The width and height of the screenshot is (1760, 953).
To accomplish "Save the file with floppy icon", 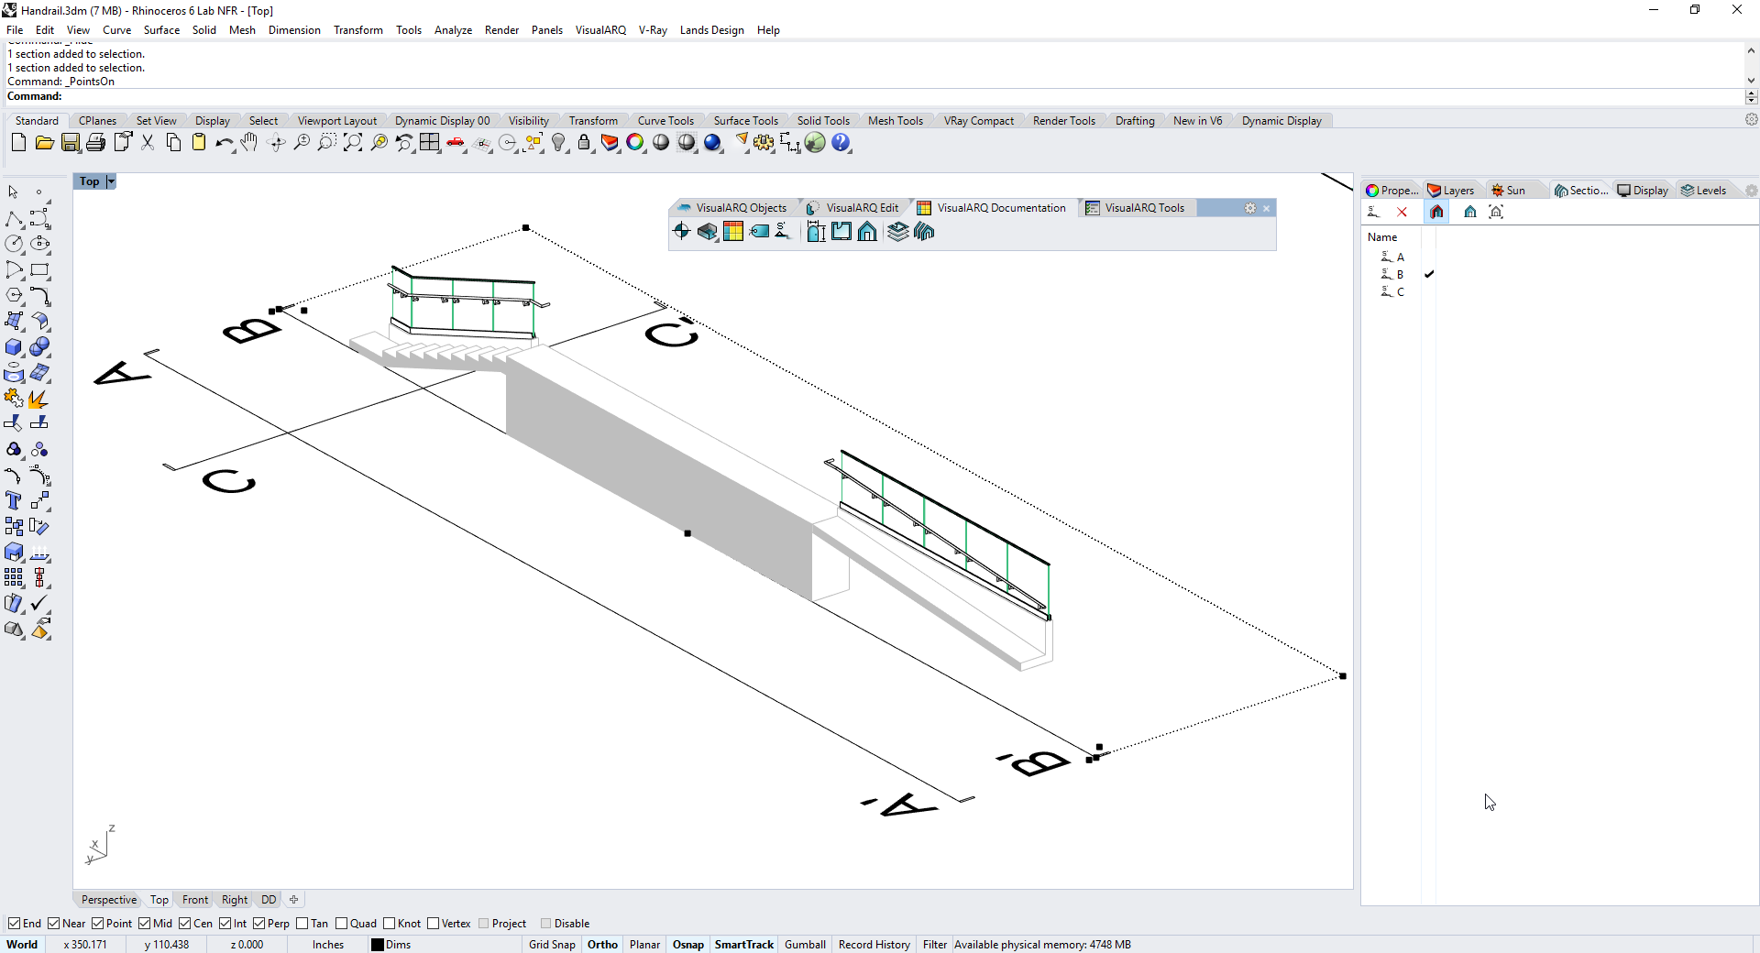I will pyautogui.click(x=71, y=143).
